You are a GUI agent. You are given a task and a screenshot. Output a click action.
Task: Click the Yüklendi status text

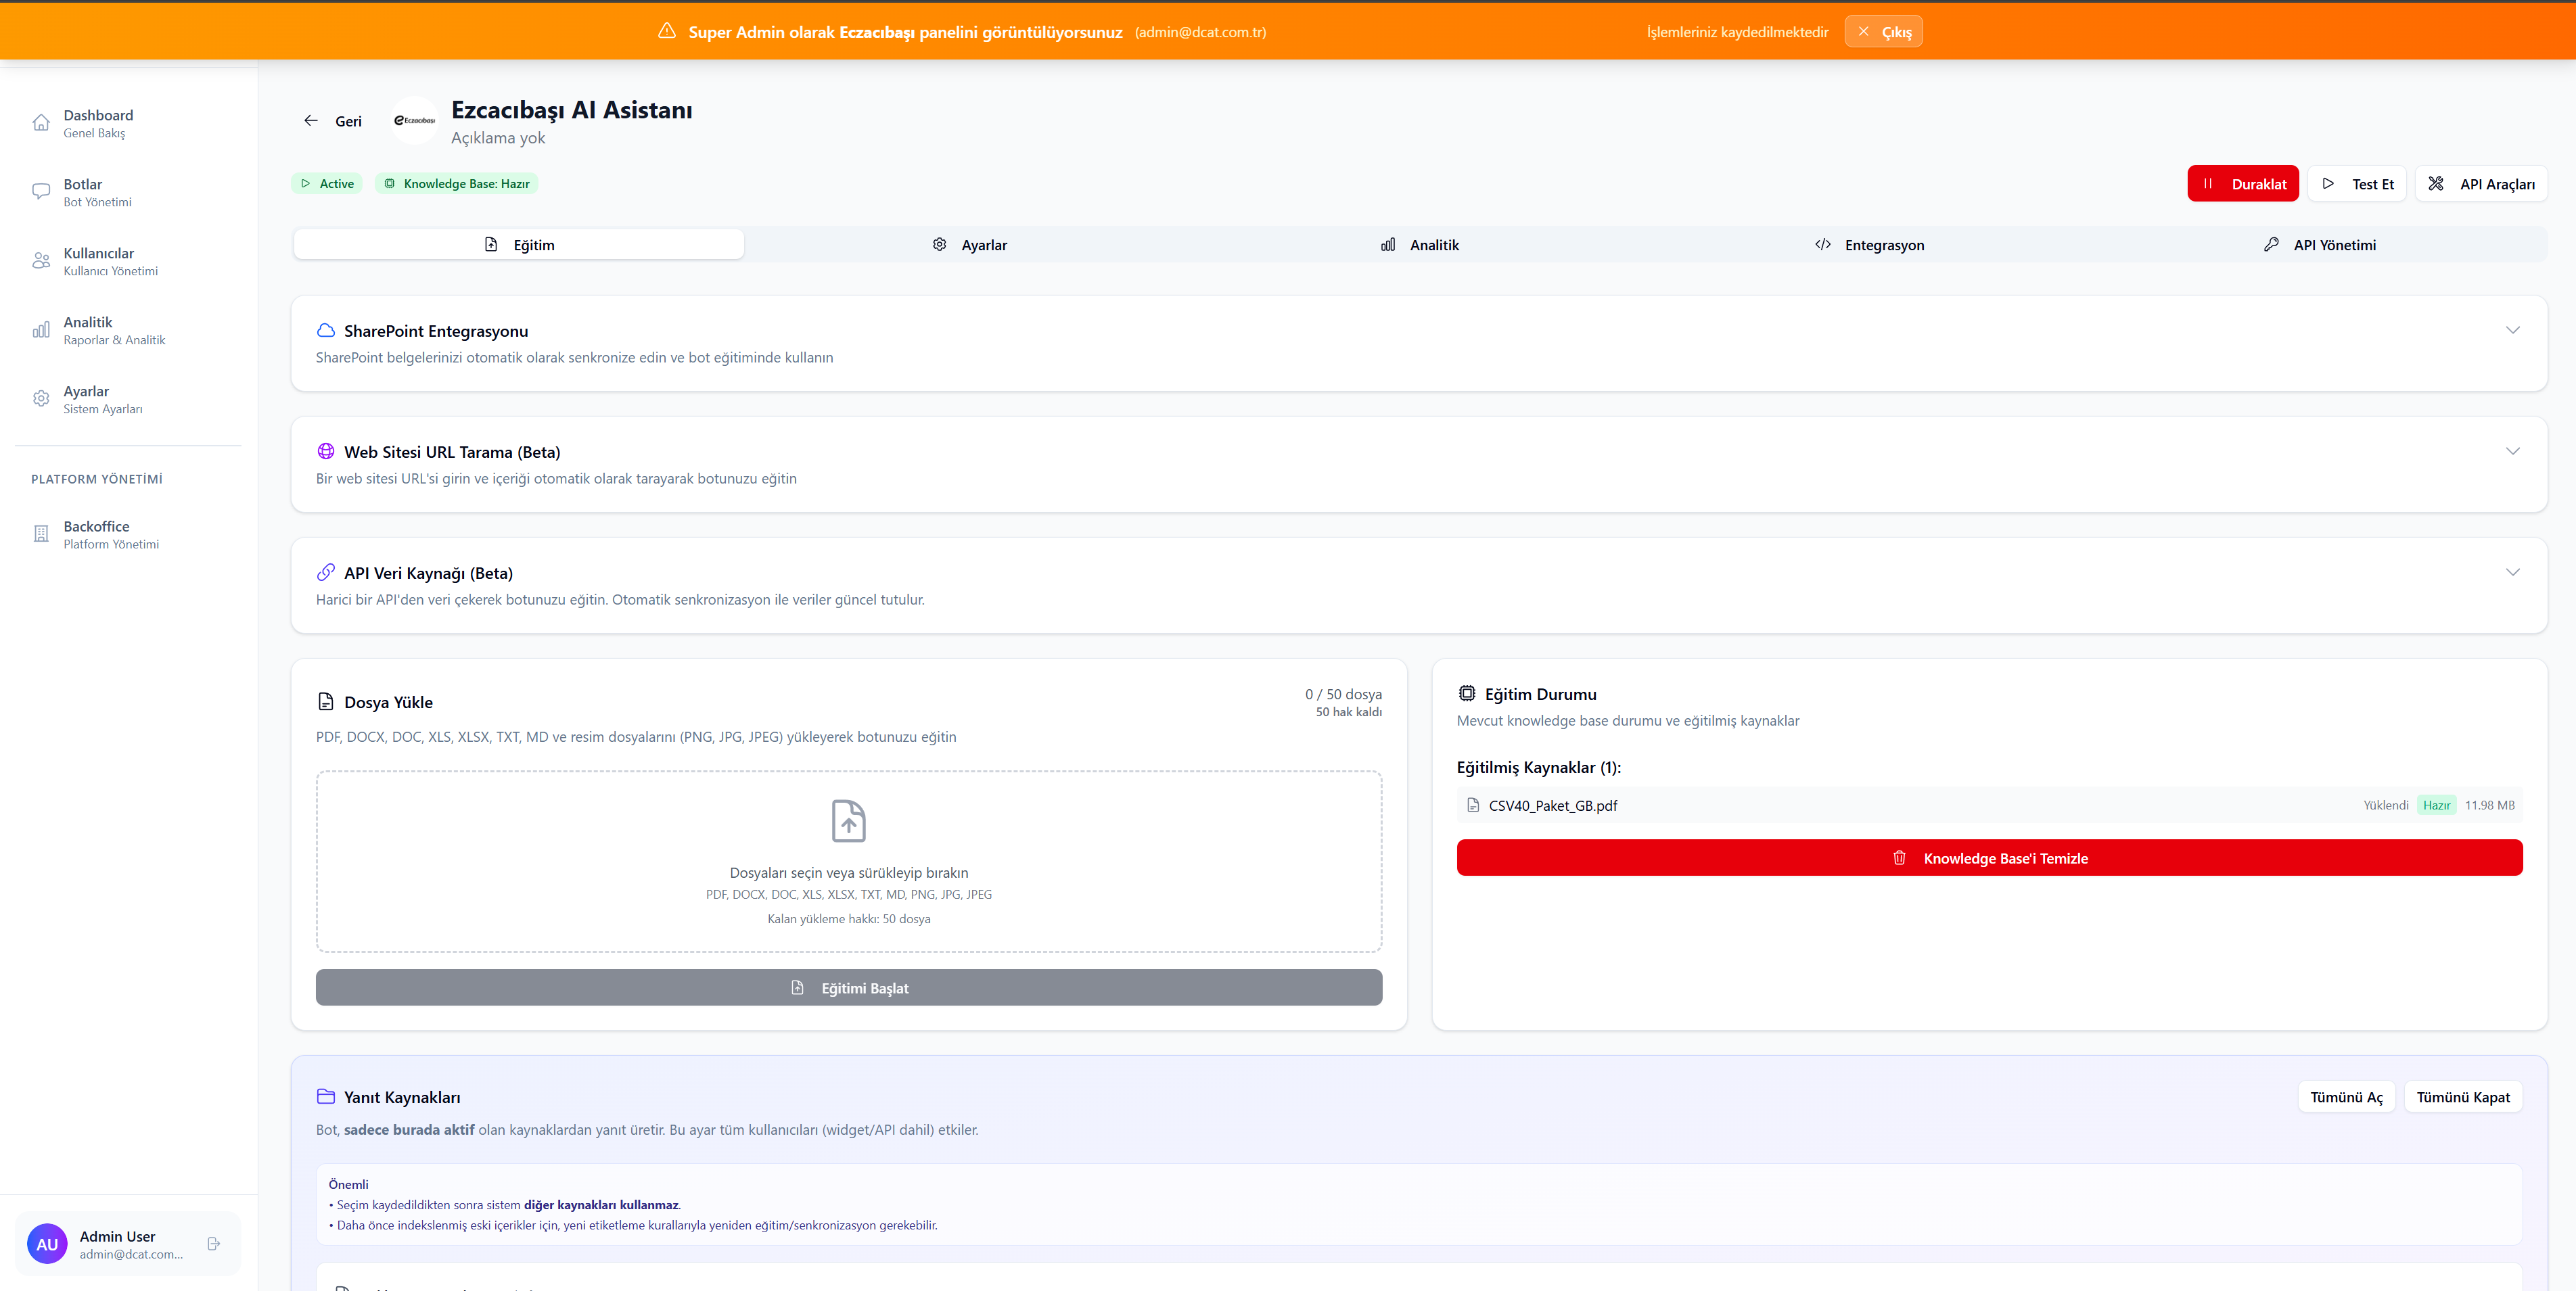click(x=2385, y=805)
